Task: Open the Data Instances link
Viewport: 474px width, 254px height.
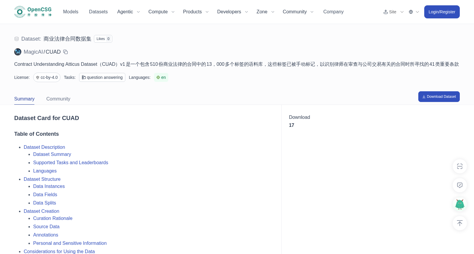Action: point(49,186)
